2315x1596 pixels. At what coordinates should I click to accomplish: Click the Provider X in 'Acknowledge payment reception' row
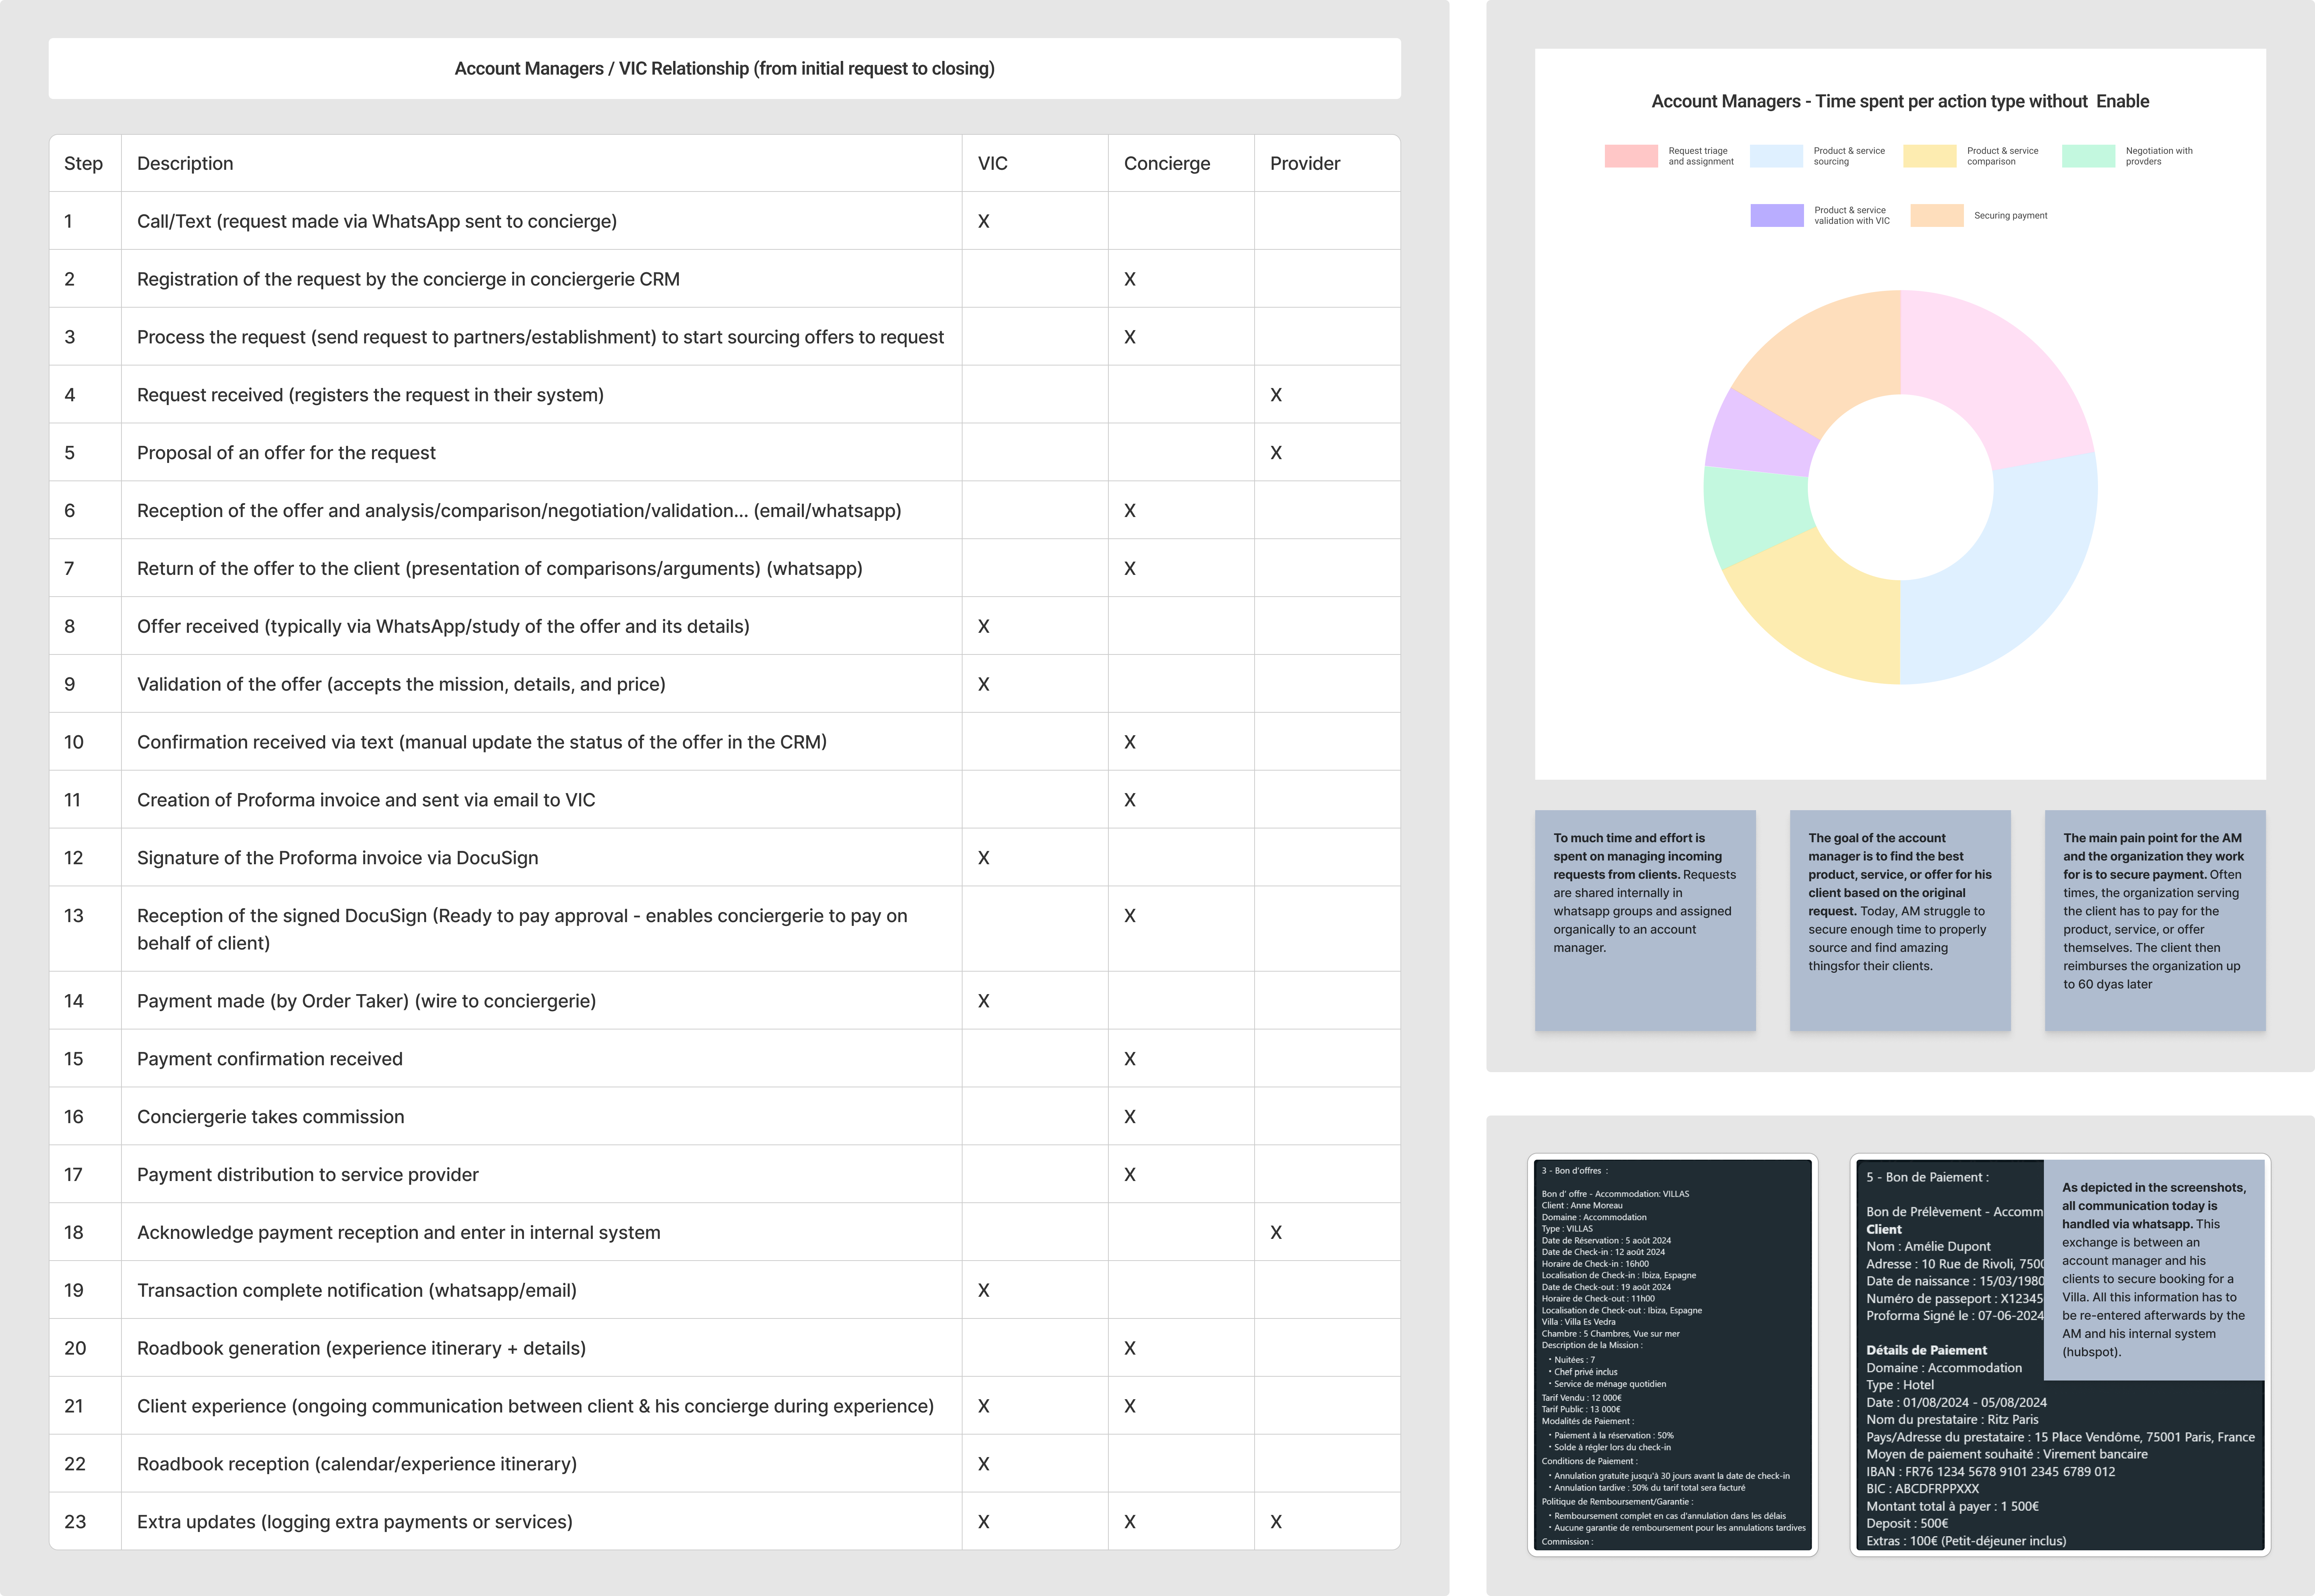pos(1276,1233)
